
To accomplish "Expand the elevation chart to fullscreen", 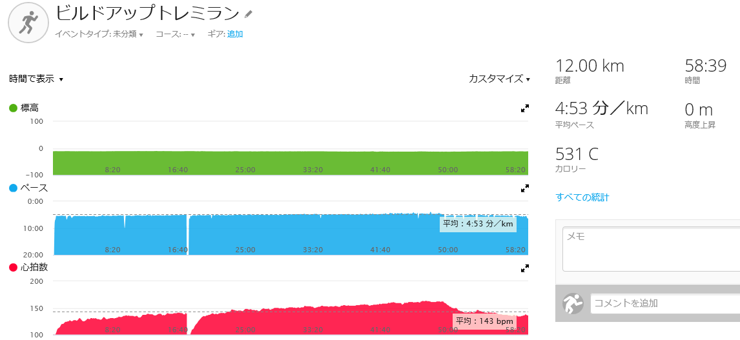I will tap(524, 108).
